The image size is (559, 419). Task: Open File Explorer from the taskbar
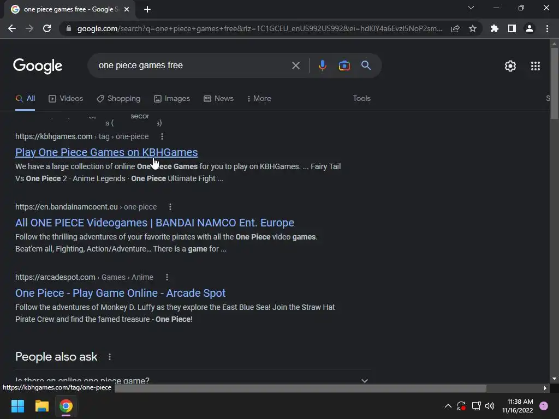(41, 406)
